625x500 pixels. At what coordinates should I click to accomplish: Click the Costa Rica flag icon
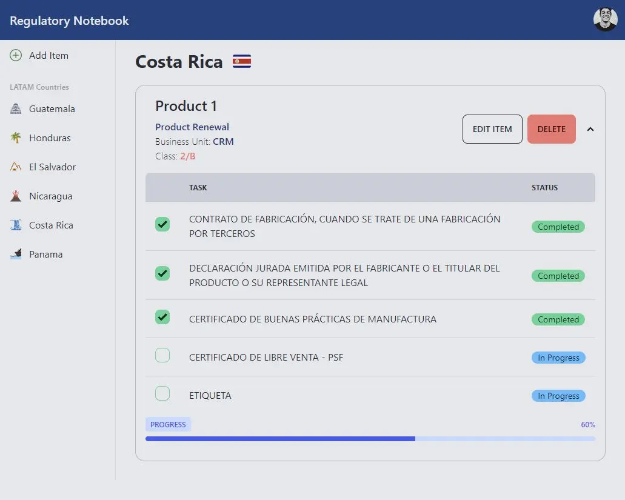tap(242, 61)
